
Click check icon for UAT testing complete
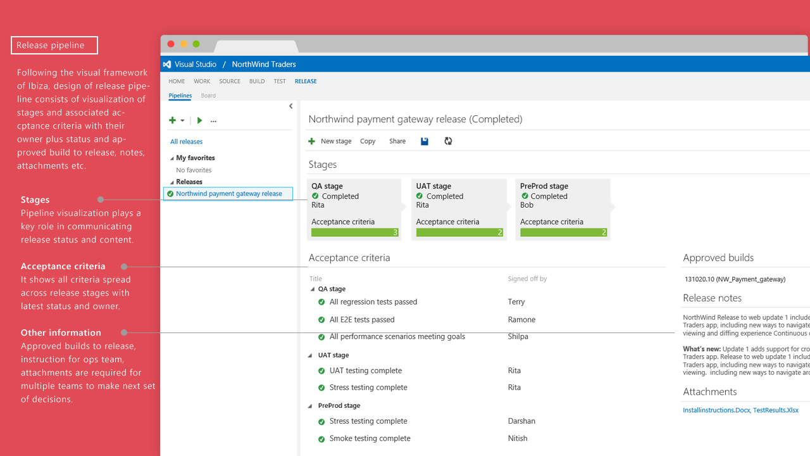tap(322, 370)
